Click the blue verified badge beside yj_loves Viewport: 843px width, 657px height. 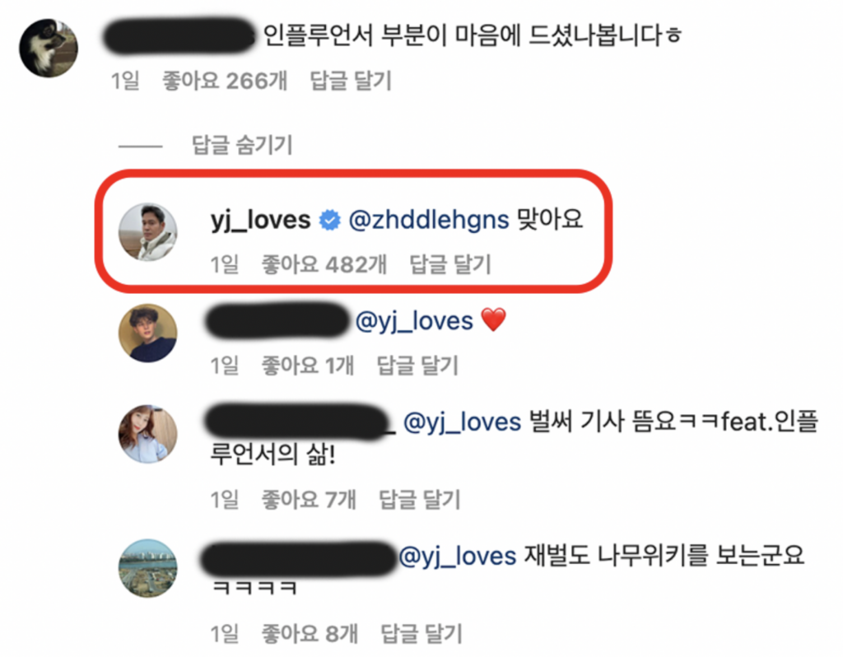[329, 220]
